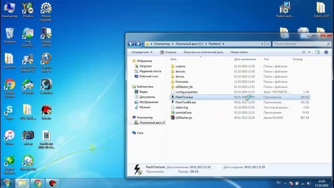Click the volume speaker tray icon
The width and height of the screenshot is (334, 188).
pos(308,183)
